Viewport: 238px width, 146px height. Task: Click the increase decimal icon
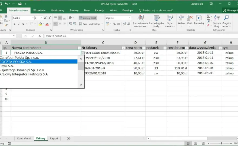coord(124,24)
